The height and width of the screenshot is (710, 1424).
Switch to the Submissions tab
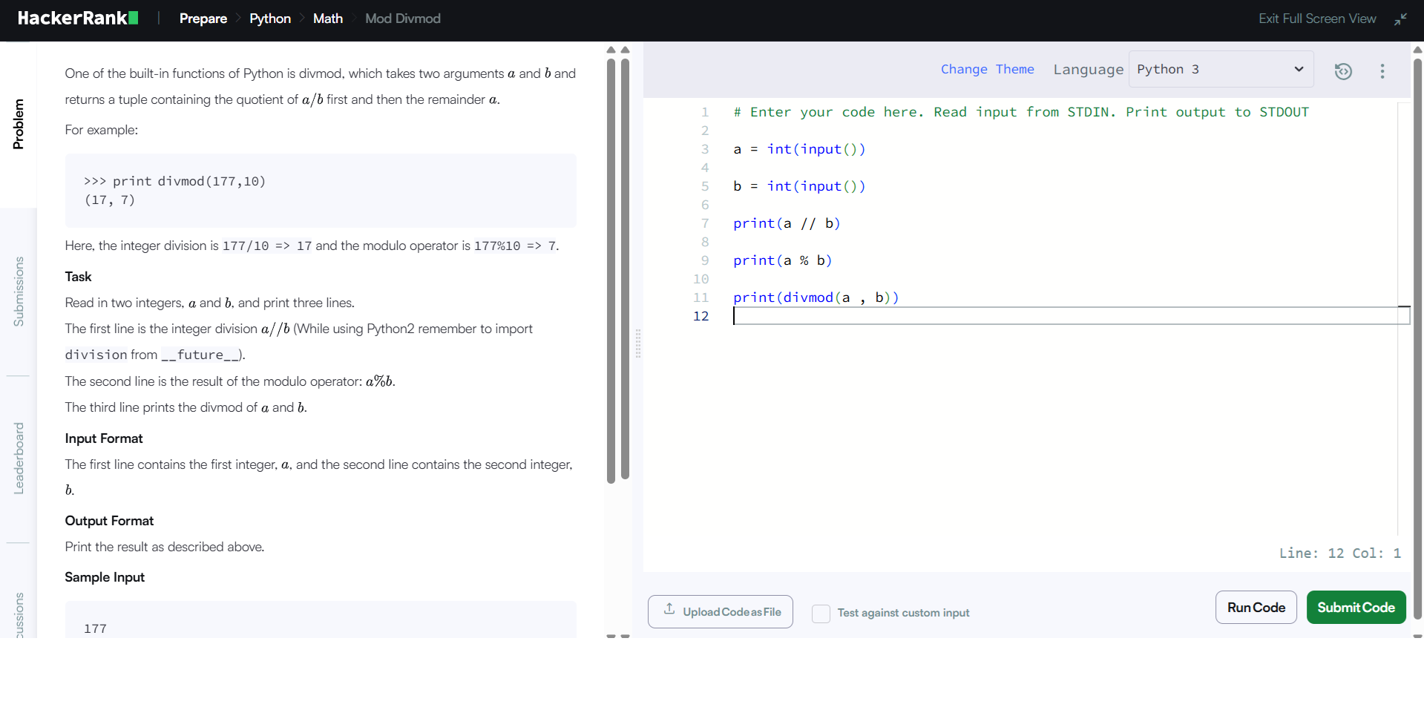pos(19,290)
